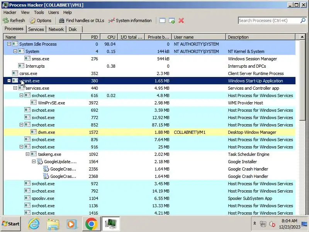The width and height of the screenshot is (309, 232).
Task: Sort by the CPU column header
Action: click(109, 37)
